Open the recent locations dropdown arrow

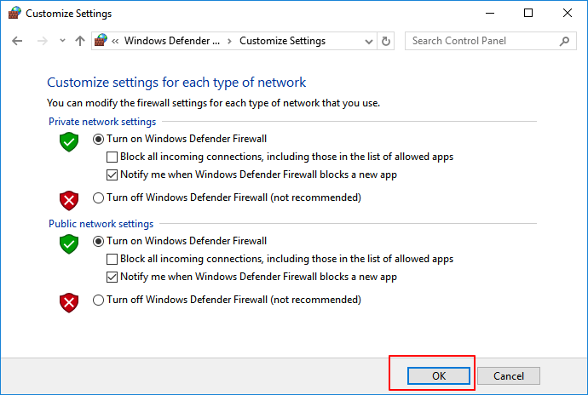(62, 41)
